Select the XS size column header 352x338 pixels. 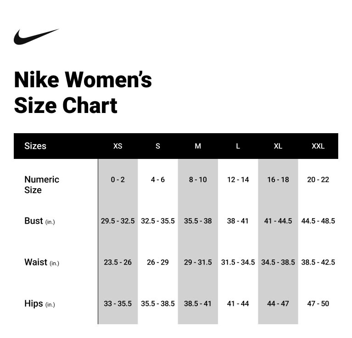coord(118,146)
